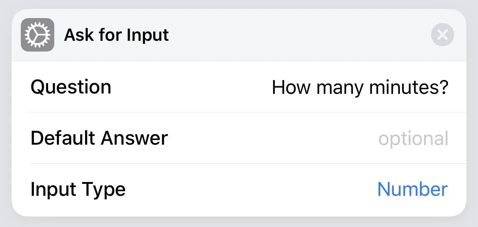Edit the "How many minutes?" question text
This screenshot has width=478, height=227.
(x=360, y=87)
